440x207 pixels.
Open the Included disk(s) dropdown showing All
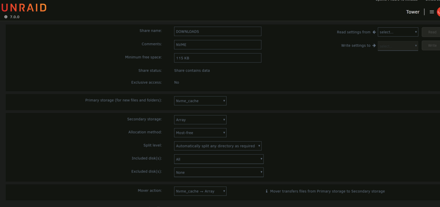219,159
